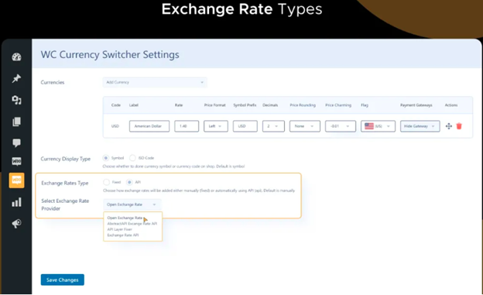This screenshot has width=483, height=295.
Task: Select Exchange Rate API option
Action: (x=123, y=235)
